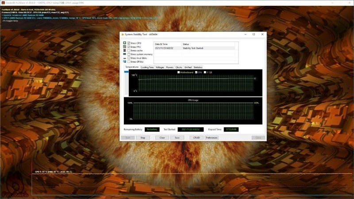Hide the CPU temperature line on graph
The height and width of the screenshot is (199, 354).
tap(196, 72)
